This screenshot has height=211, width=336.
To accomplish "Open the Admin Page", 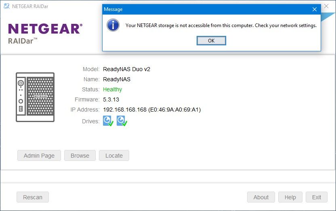I will (x=39, y=156).
